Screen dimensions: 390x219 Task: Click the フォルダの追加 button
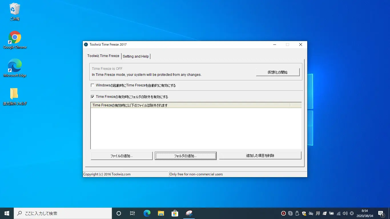186,156
